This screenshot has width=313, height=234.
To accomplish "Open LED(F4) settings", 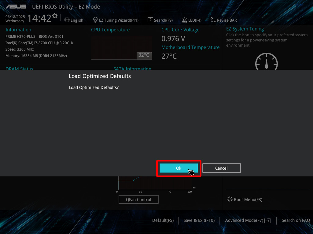I will (x=195, y=20).
